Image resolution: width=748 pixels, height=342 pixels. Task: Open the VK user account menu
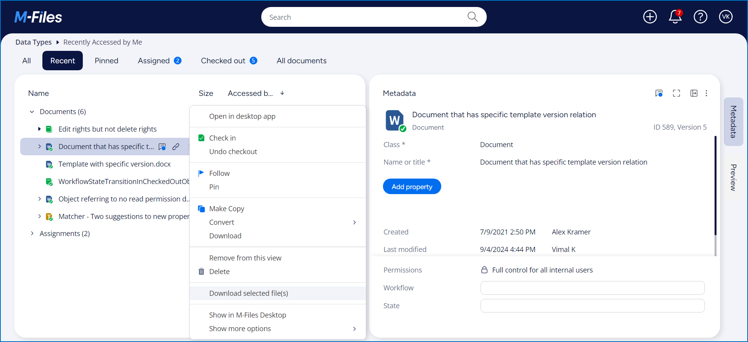[726, 17]
